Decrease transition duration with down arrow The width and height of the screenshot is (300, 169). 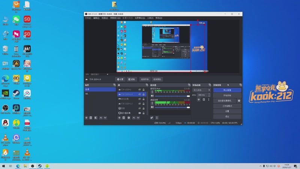(x=209, y=96)
